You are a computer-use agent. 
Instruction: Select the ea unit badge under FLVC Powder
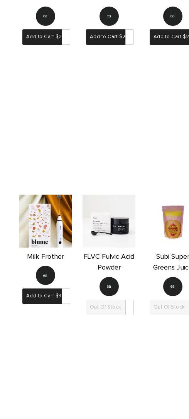click(109, 287)
